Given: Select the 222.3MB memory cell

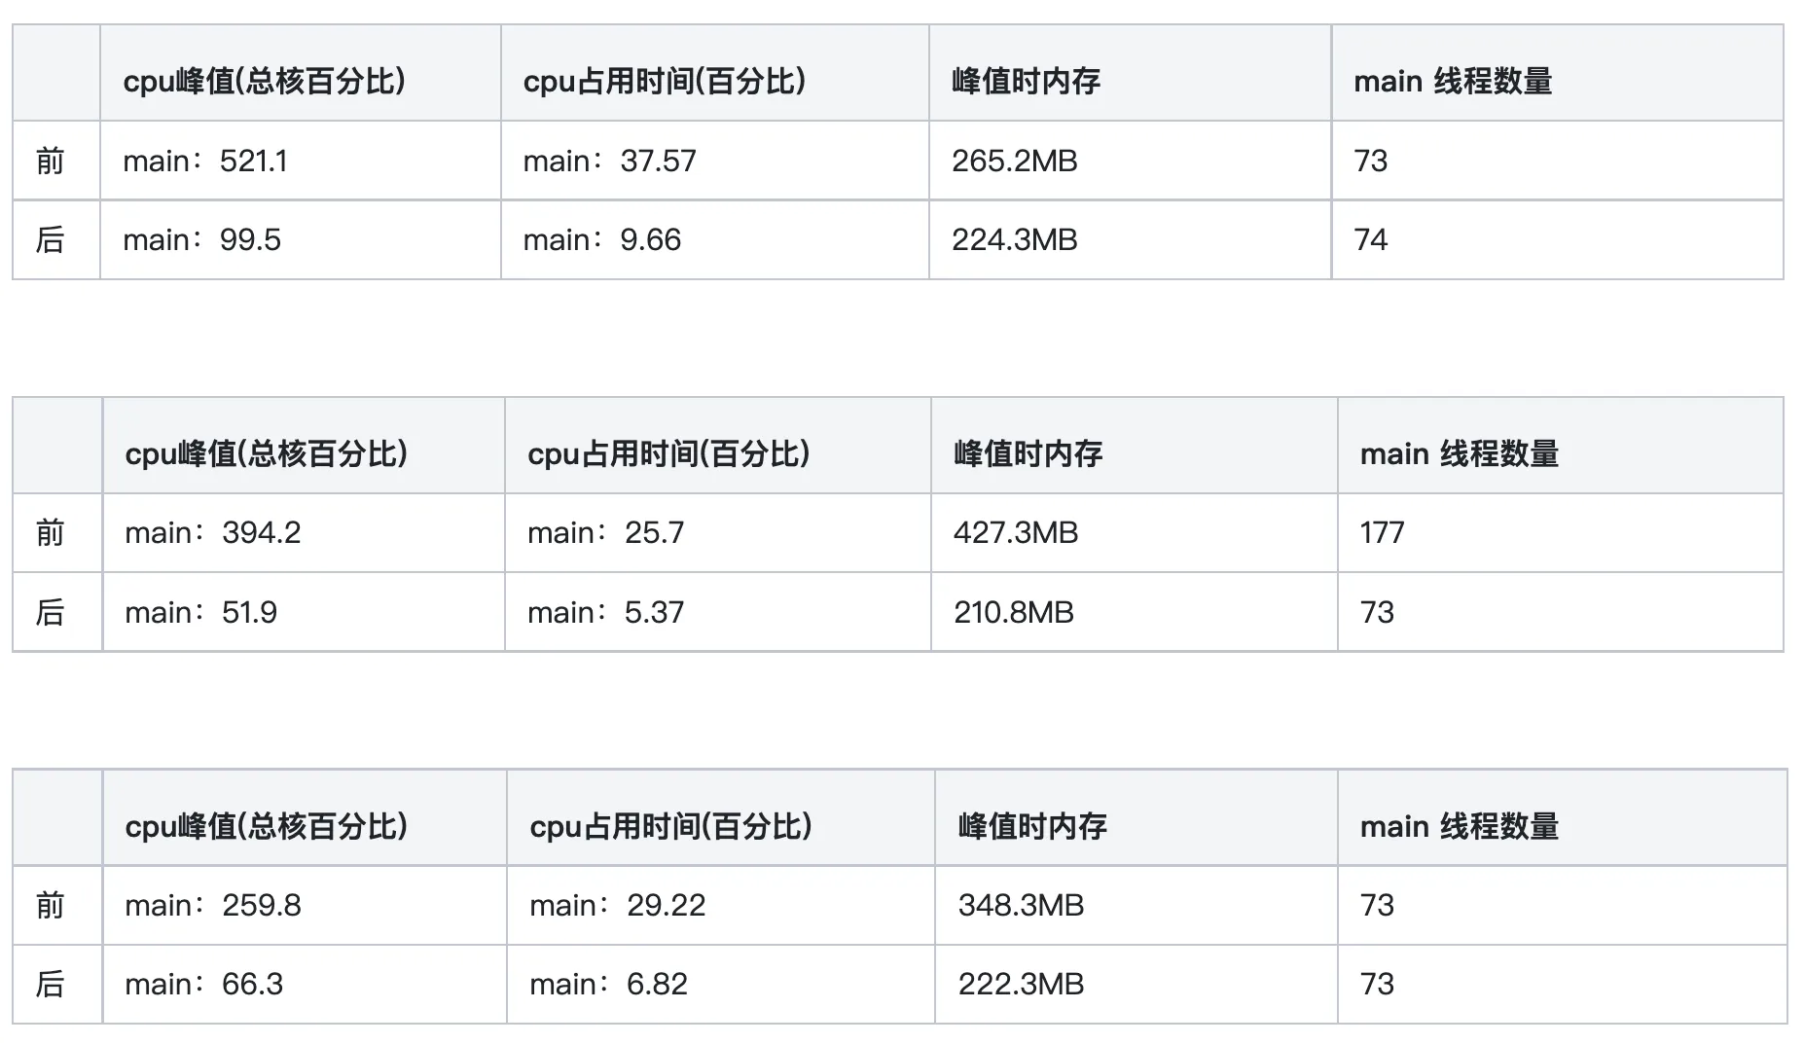Looking at the screenshot, I should tap(1021, 984).
